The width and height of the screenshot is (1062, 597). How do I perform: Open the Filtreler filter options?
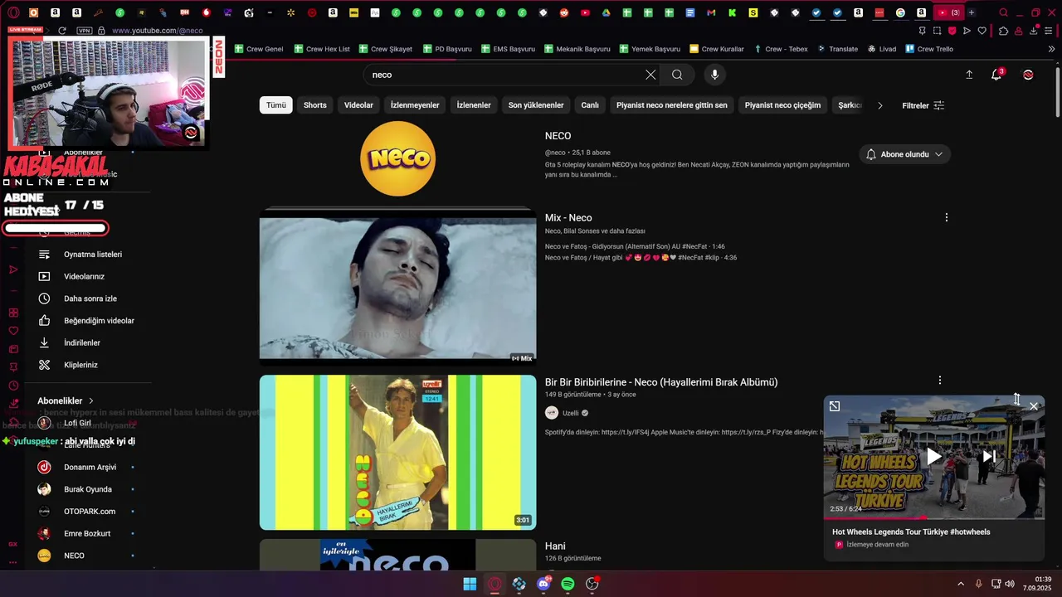click(x=923, y=105)
